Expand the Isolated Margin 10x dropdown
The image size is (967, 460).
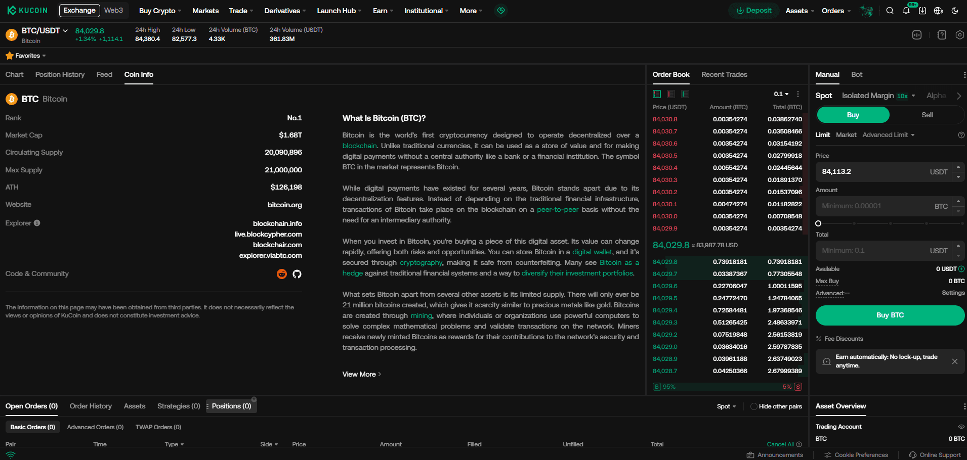(878, 96)
